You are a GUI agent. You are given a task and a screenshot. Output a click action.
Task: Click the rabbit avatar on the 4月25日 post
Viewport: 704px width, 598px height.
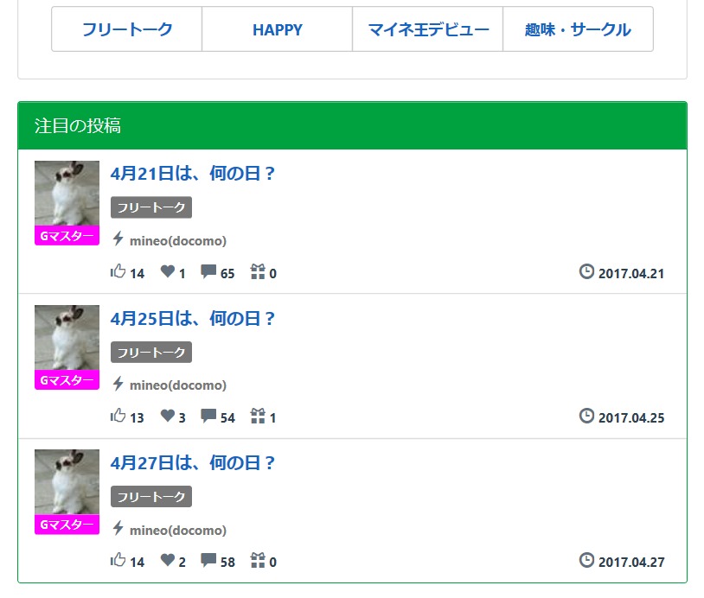tap(67, 338)
